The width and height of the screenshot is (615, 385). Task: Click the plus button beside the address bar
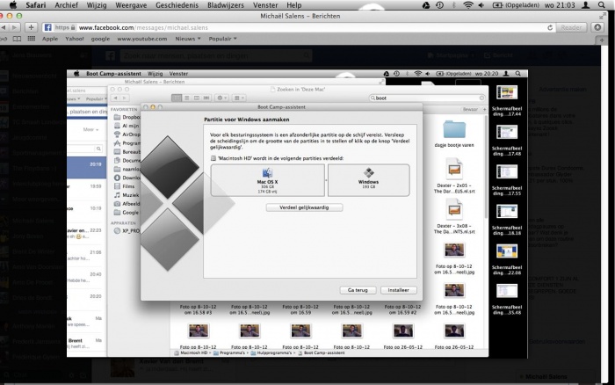[31, 27]
